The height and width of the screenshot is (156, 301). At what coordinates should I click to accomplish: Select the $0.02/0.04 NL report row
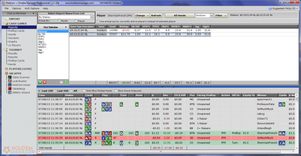point(140,30)
